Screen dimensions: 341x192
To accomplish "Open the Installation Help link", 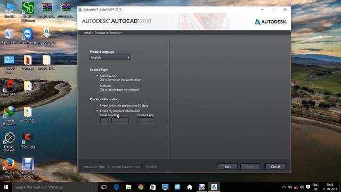I will pyautogui.click(x=94, y=167).
